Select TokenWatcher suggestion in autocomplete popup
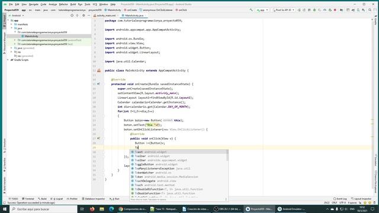This screenshot has height=213, width=379. (x=178, y=173)
